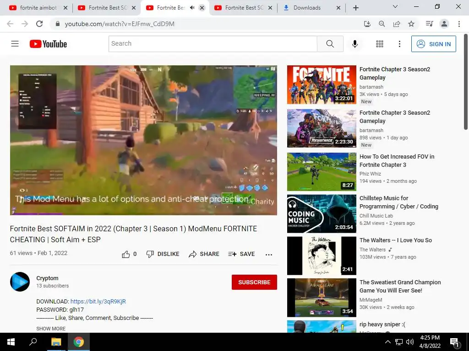Open the 3:22:01 Fortnite Gameplay thumbnail
This screenshot has height=351, width=469.
click(x=322, y=85)
